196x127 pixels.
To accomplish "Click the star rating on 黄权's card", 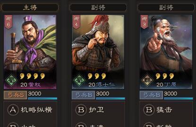I will [x=32, y=76].
